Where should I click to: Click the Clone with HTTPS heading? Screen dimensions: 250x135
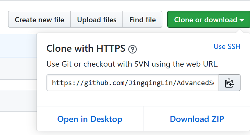coord(86,48)
